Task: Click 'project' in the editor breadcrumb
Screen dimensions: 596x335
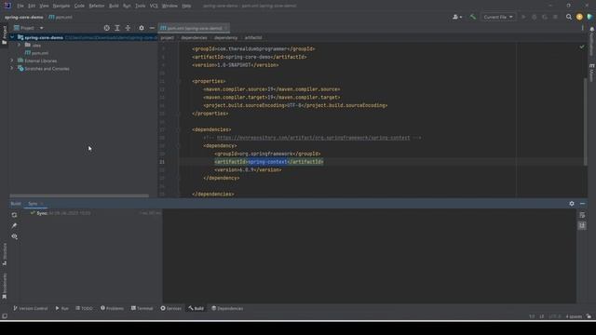Action: [x=167, y=38]
